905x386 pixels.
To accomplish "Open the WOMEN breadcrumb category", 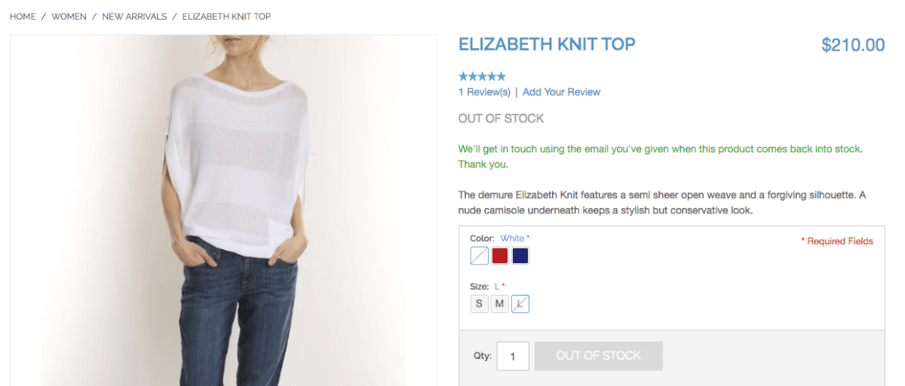I will pyautogui.click(x=69, y=17).
